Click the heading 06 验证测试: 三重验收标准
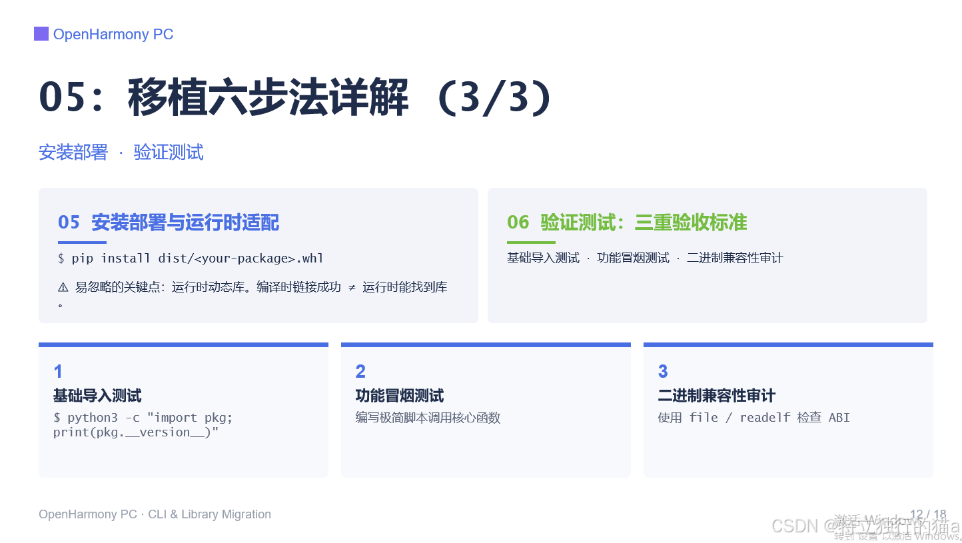This screenshot has width=962, height=543. tap(627, 222)
